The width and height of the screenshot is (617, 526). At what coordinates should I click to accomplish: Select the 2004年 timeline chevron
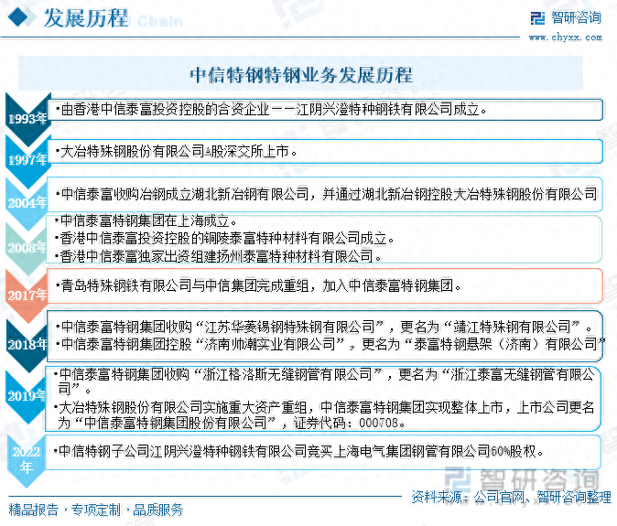point(27,202)
